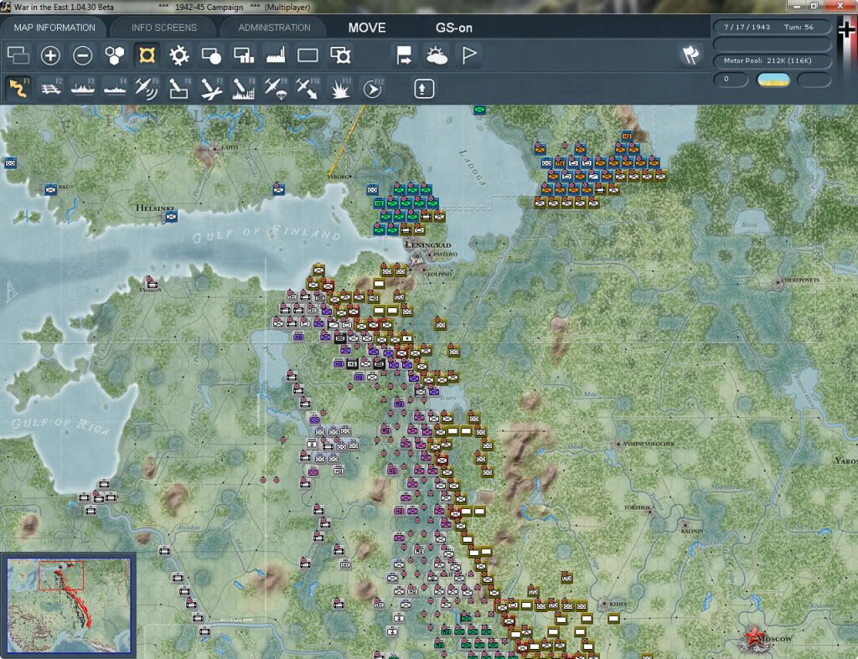Click the Cherepovets town label
This screenshot has width=858, height=659.
800,280
